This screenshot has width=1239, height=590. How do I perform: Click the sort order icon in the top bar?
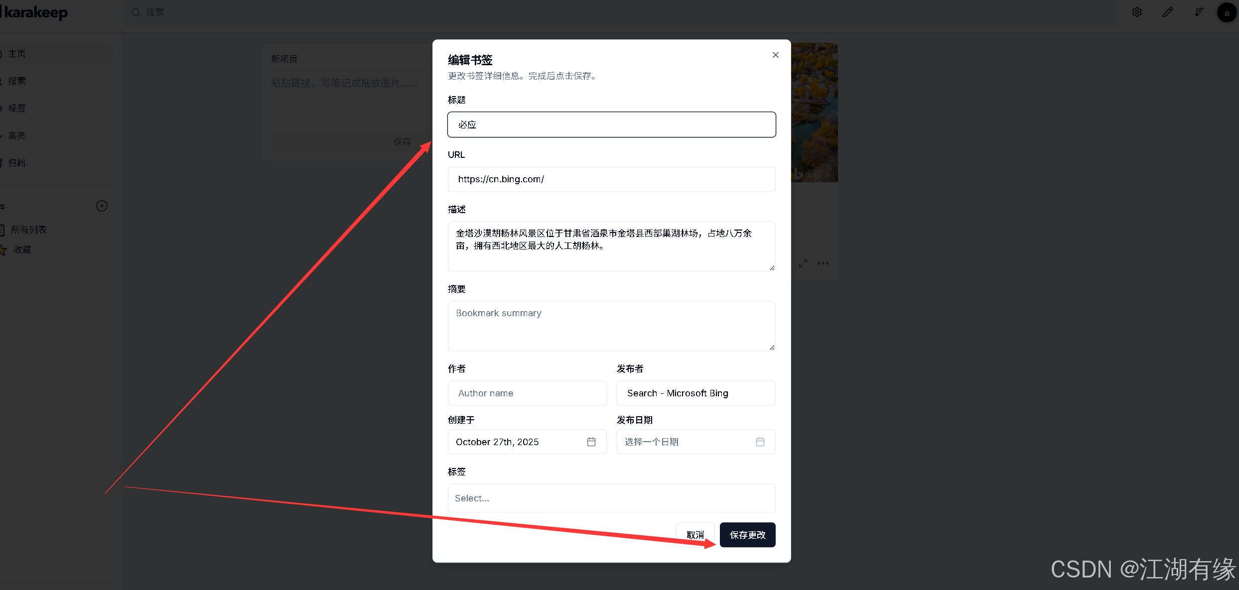(1200, 11)
